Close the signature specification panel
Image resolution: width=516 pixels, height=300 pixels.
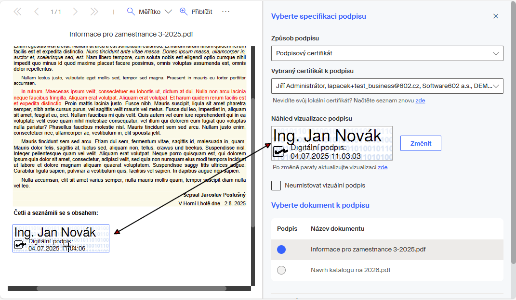496,16
